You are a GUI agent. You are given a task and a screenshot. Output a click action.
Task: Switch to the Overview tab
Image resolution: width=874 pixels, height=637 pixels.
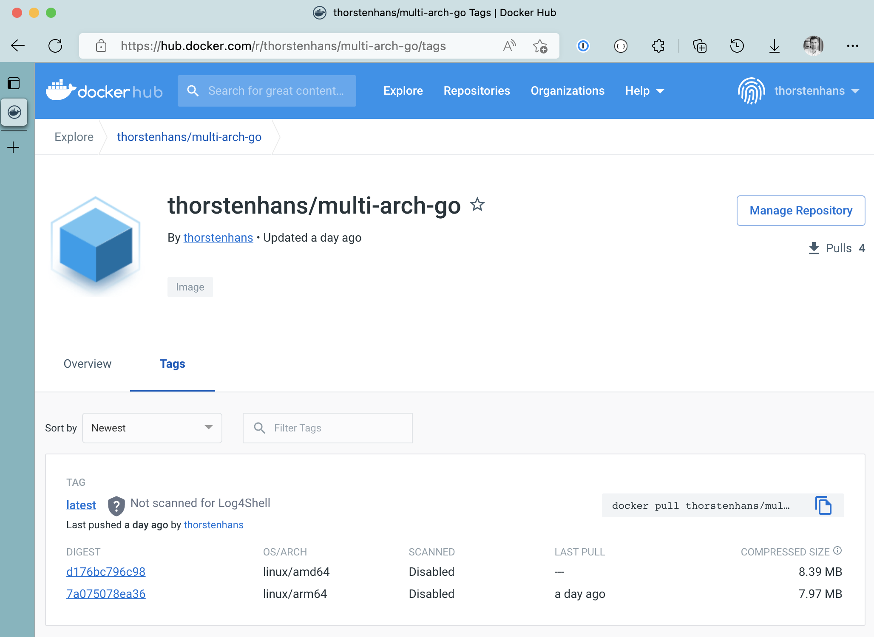pos(88,364)
